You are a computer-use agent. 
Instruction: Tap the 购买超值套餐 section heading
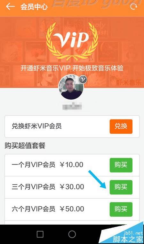point(25,146)
